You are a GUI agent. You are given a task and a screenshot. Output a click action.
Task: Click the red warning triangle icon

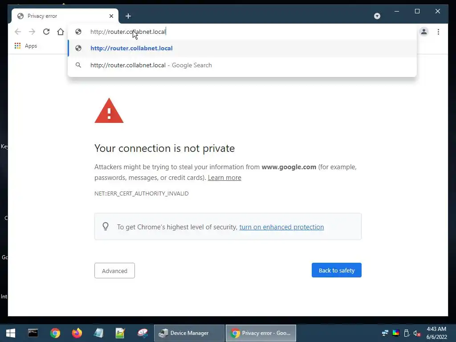coord(109,111)
